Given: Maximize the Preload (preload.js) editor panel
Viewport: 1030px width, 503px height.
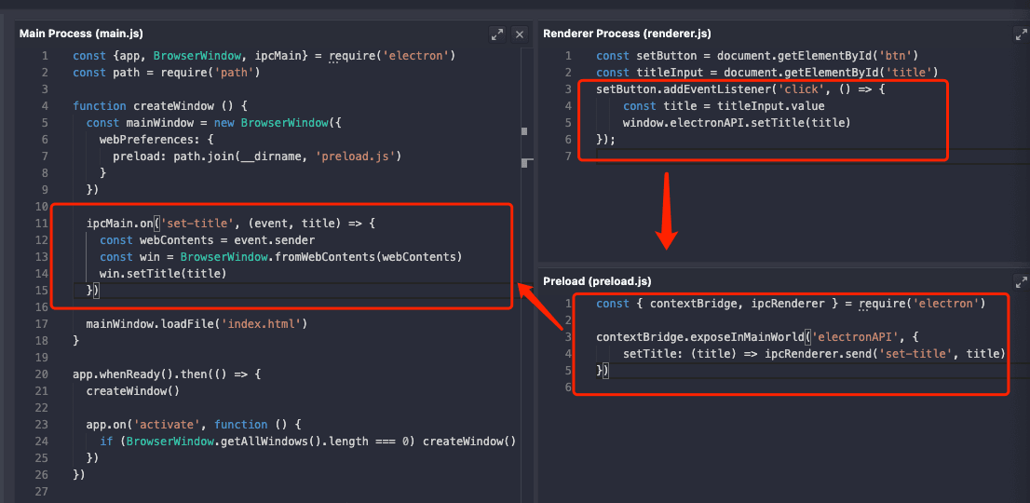Looking at the screenshot, I should tap(1021, 281).
